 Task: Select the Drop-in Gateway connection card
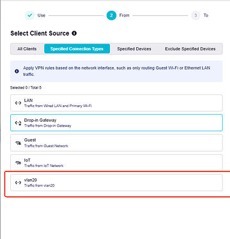(116, 123)
